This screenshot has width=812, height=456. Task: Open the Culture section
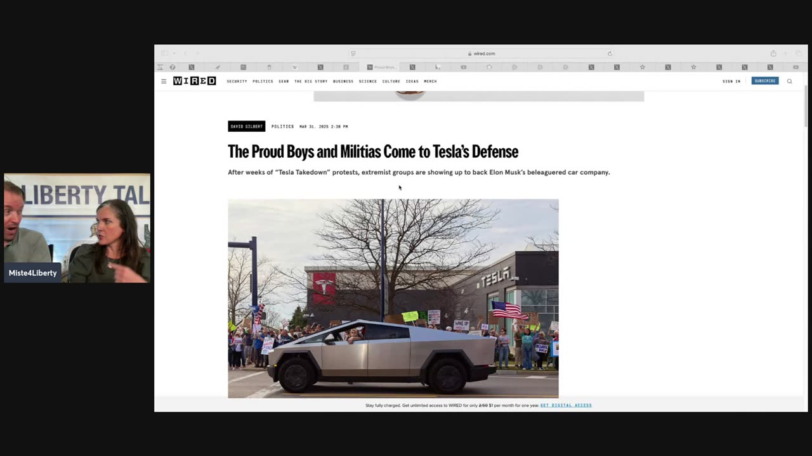point(391,81)
